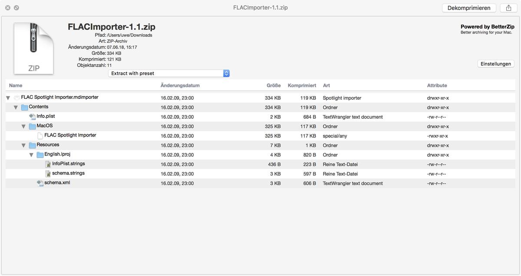Click the English.lproj folder icon
Screen dimensions: 521x276
click(x=40, y=155)
